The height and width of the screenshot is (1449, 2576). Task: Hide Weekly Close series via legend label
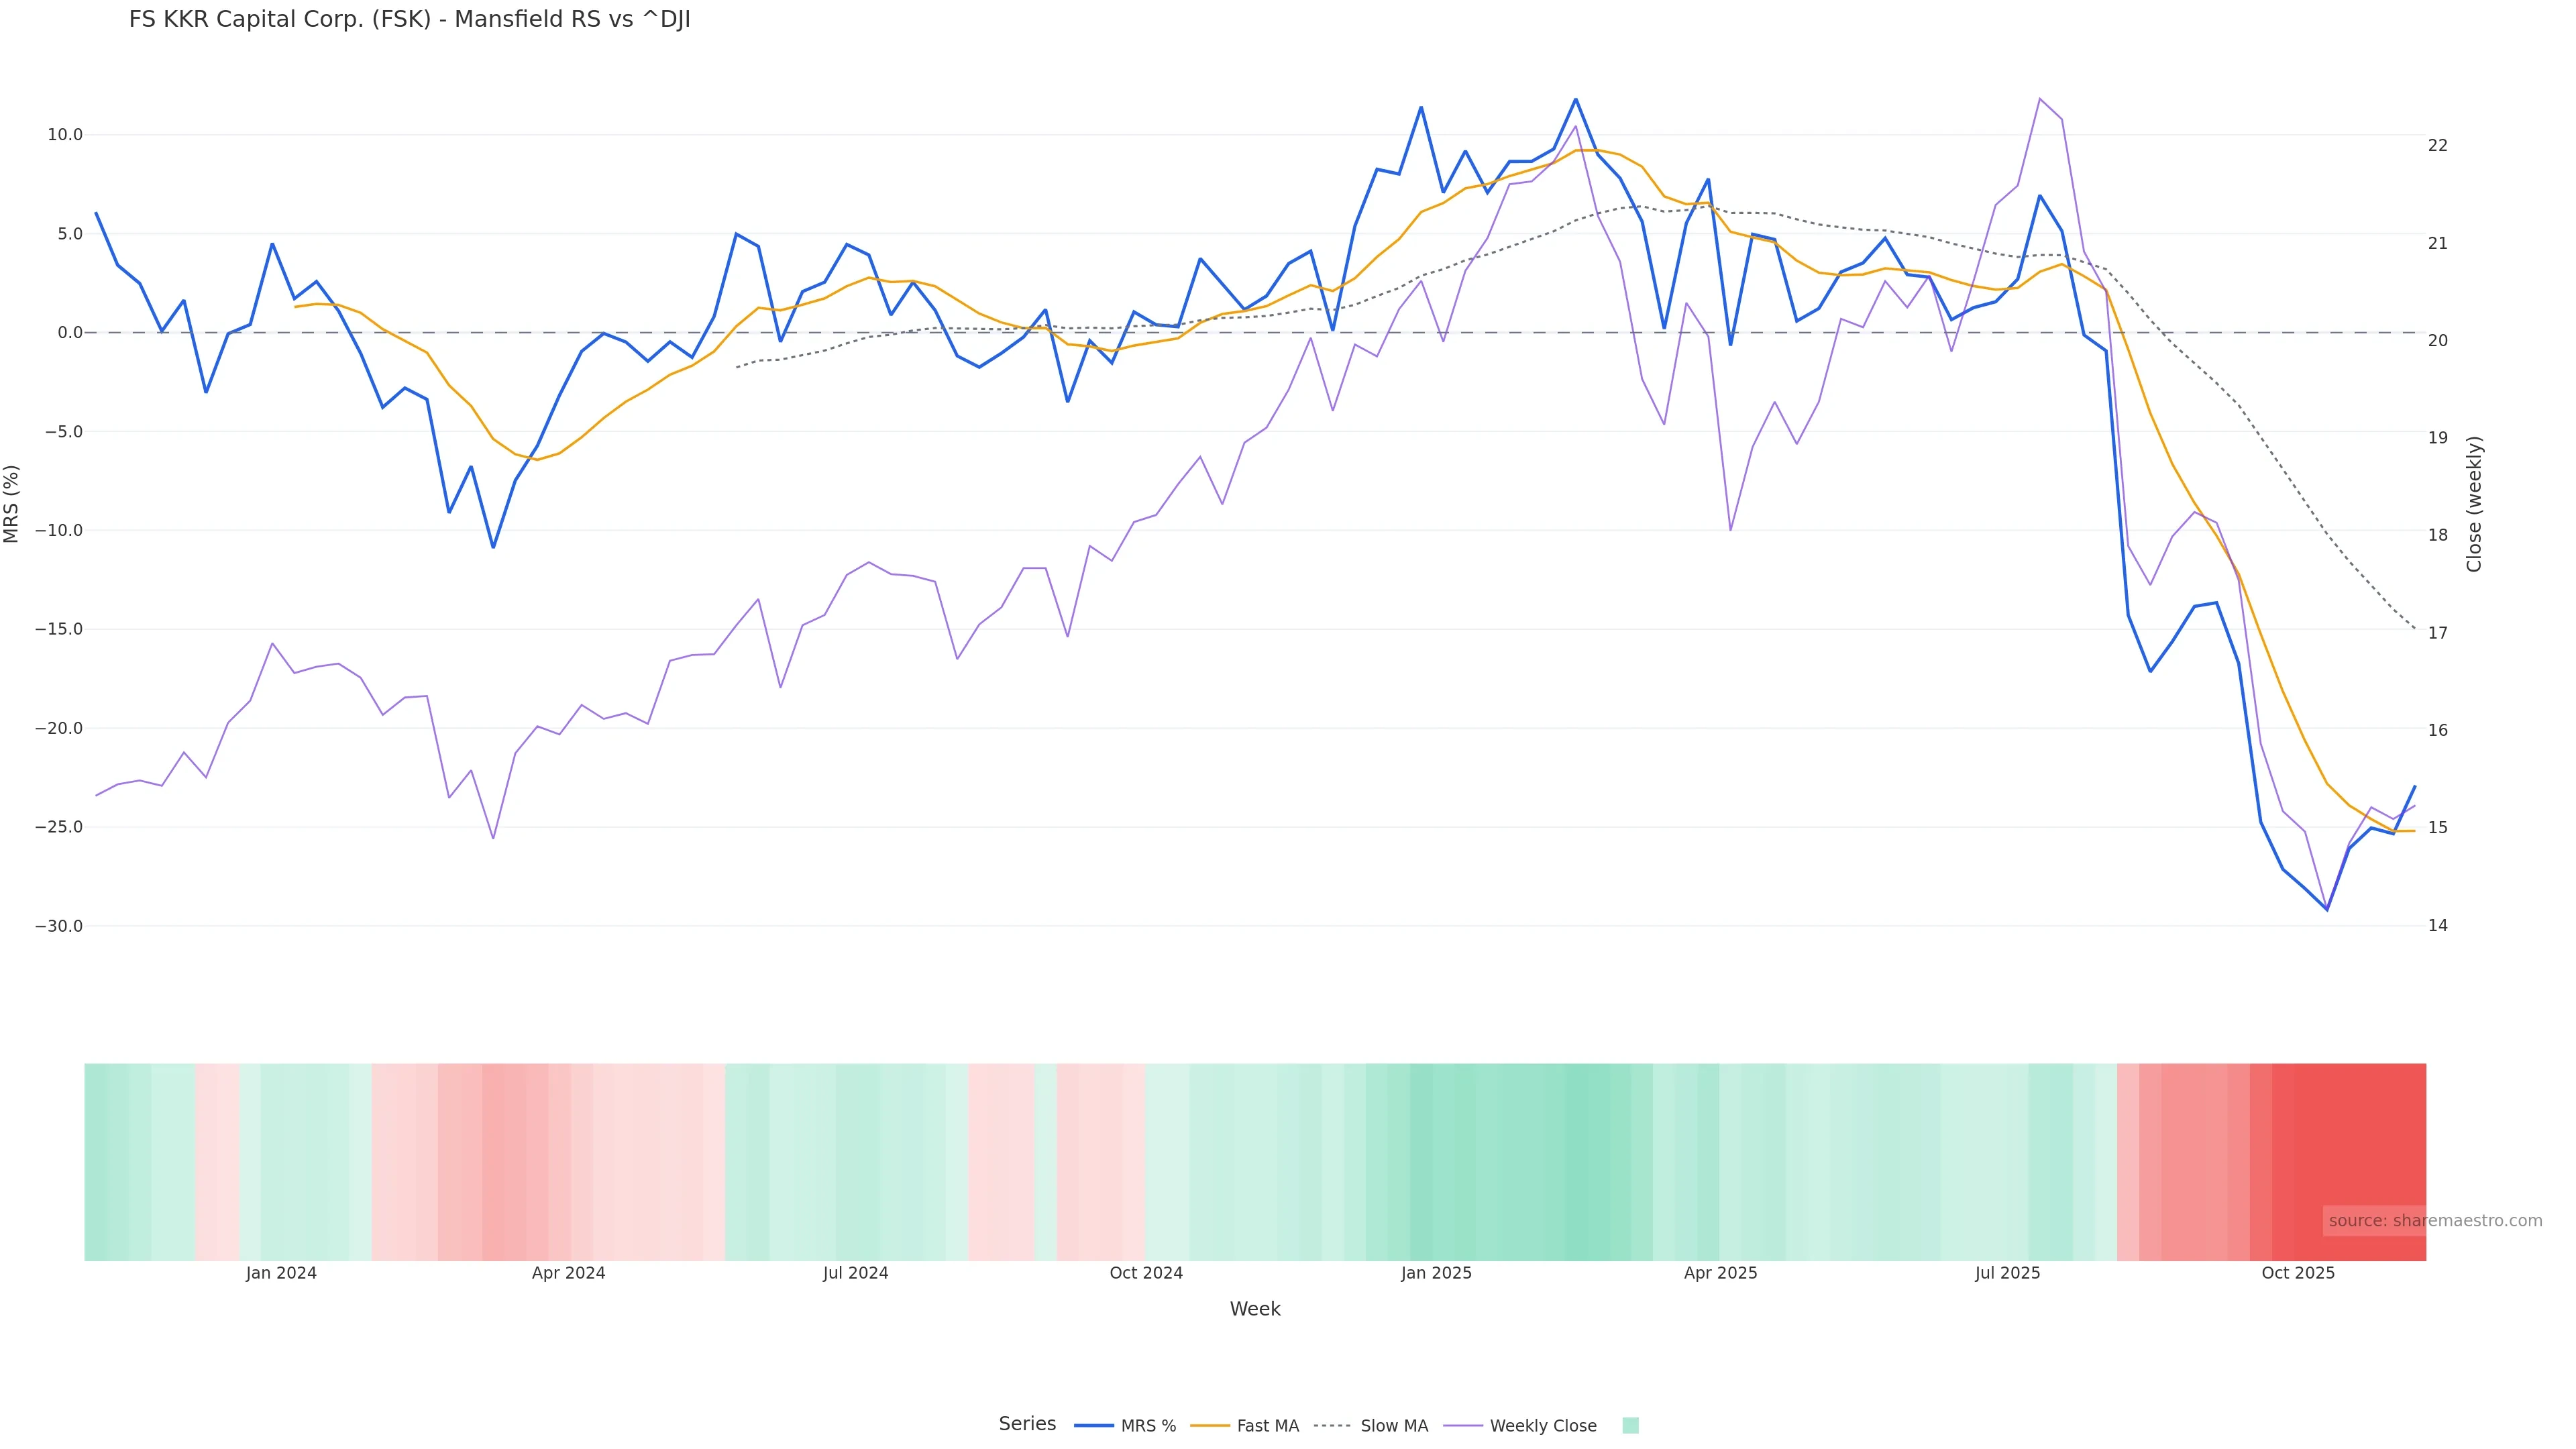pyautogui.click(x=1542, y=1426)
